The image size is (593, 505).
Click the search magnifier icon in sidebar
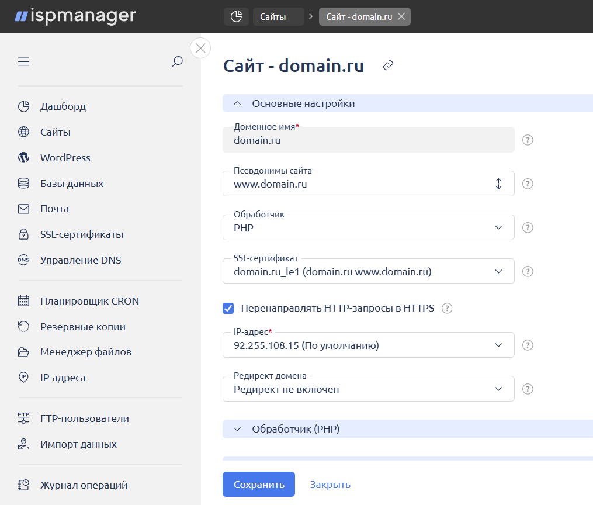(177, 62)
